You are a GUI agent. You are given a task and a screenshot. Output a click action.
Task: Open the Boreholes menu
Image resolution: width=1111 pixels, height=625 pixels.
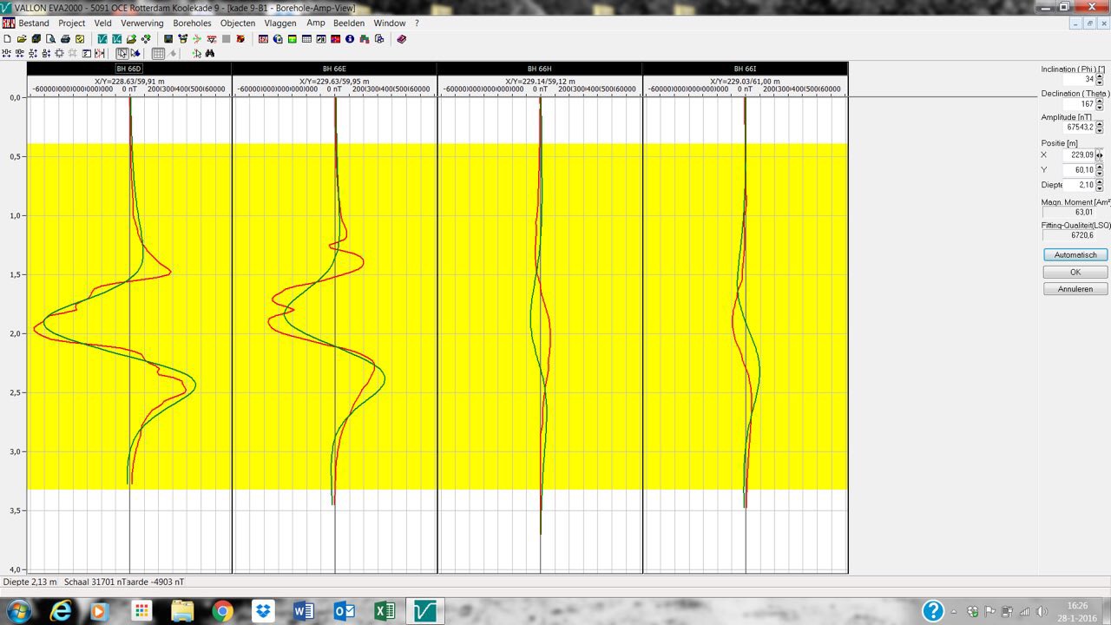tap(192, 23)
